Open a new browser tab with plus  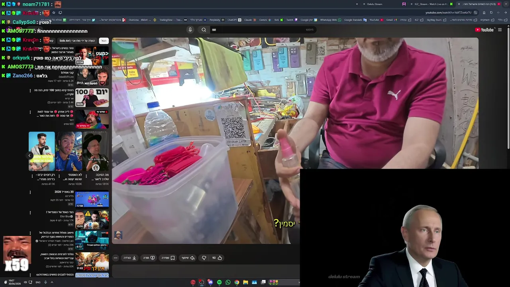(x=357, y=4)
